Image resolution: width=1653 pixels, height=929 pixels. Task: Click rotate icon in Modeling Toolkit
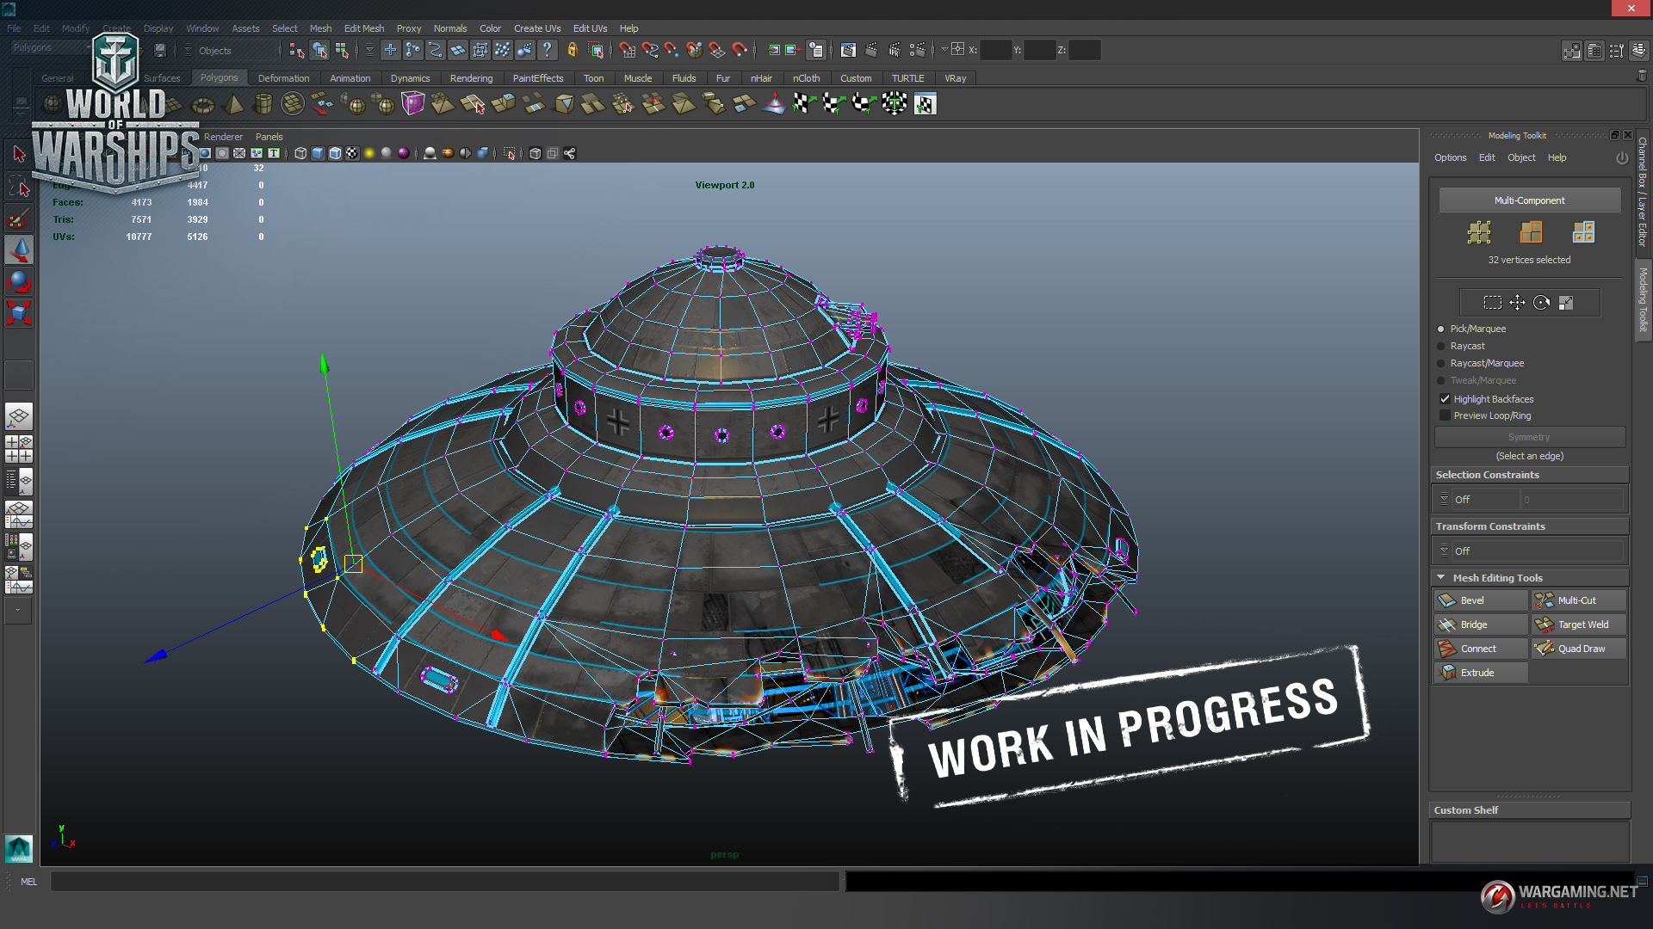[x=1541, y=303]
